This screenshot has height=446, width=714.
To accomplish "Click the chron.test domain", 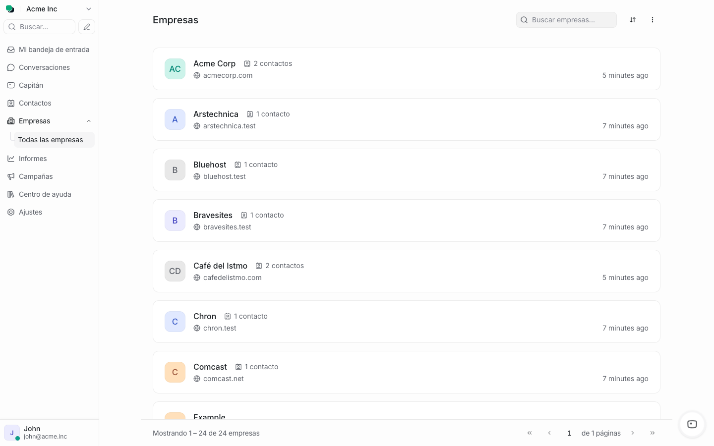I will point(220,328).
